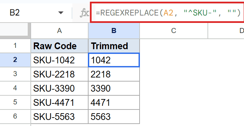
Task: Select cell showing 3390
Action: [x=114, y=88]
